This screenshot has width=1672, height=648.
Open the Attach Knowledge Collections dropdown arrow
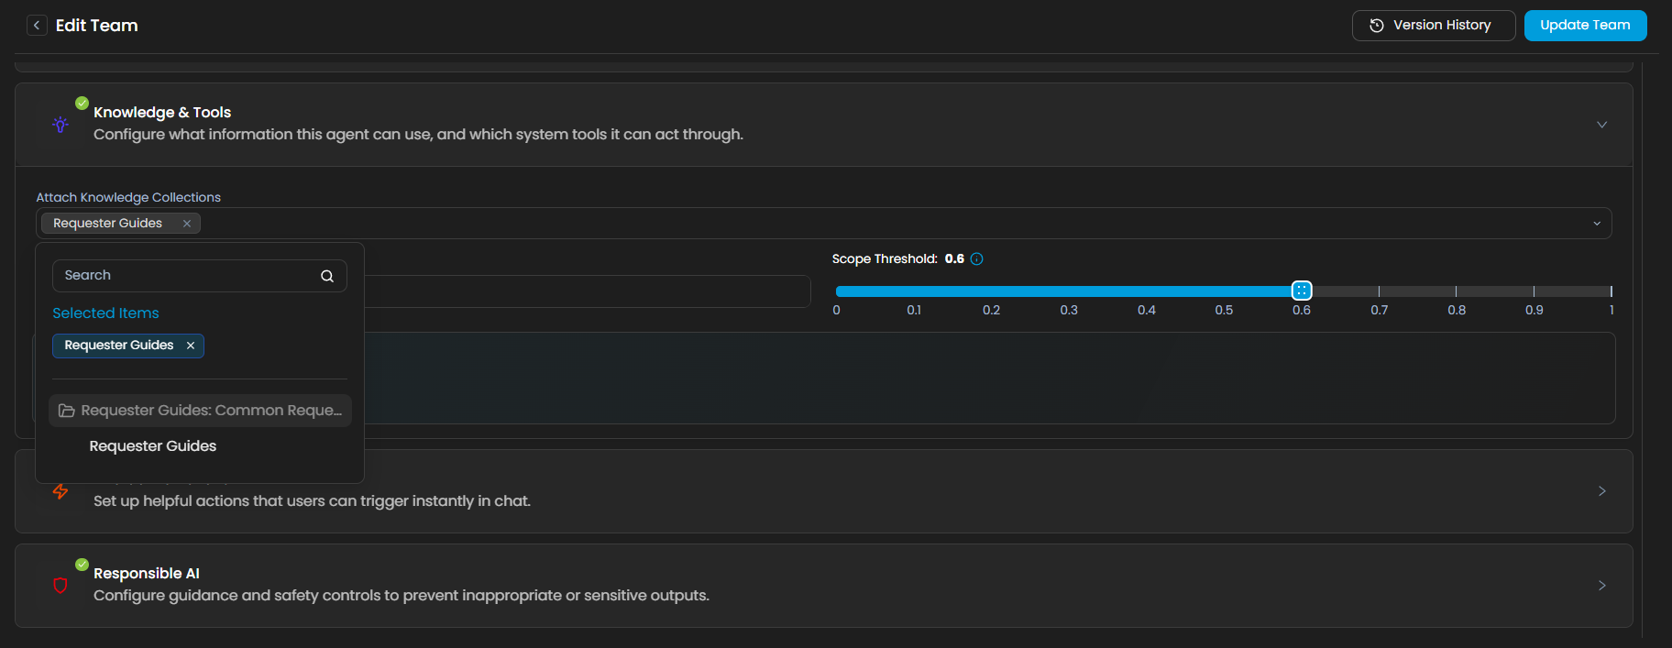pos(1596,224)
